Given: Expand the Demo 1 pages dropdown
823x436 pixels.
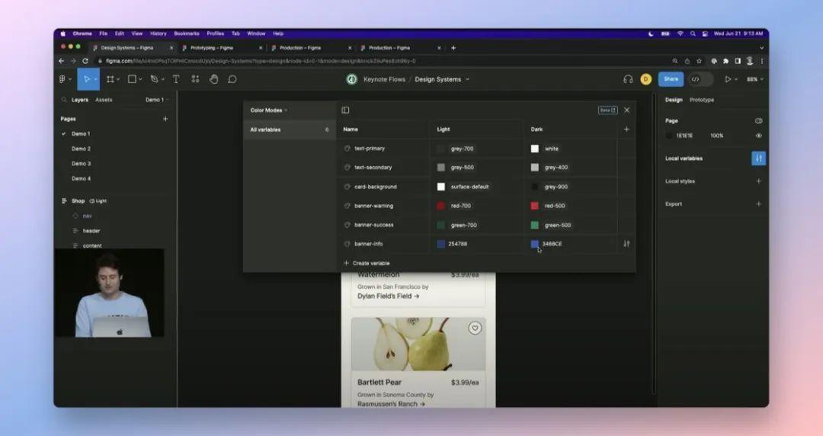Looking at the screenshot, I should (157, 100).
